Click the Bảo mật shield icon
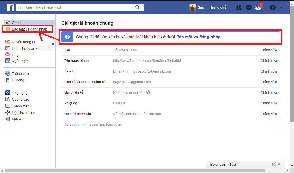Viewport: 294px width, 173px height. point(8,29)
